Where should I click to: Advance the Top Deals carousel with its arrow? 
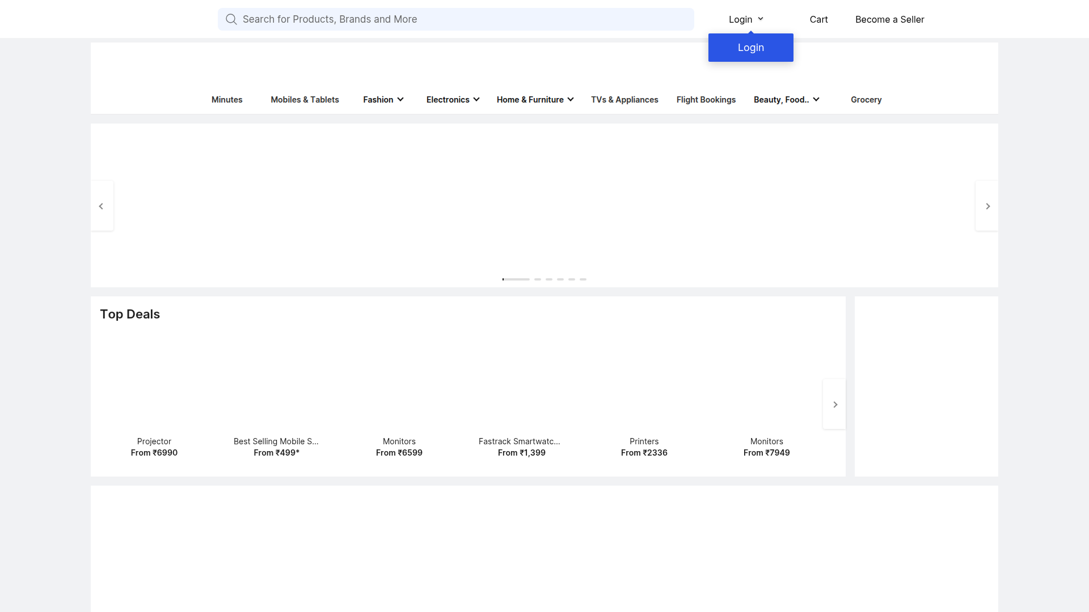coord(834,404)
